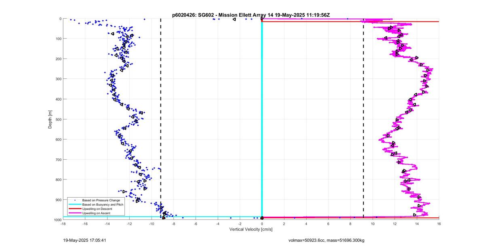Click the x-axis tick label '-2'
Screen dimensions: 485x247
point(240,224)
